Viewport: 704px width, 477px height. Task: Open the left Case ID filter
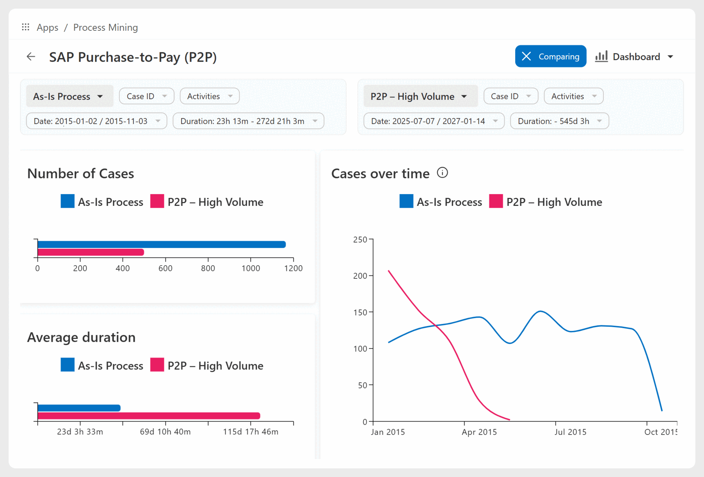point(147,96)
